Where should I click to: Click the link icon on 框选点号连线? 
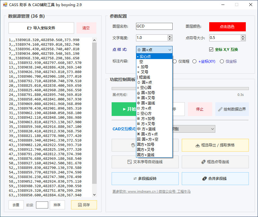[x=203, y=162]
